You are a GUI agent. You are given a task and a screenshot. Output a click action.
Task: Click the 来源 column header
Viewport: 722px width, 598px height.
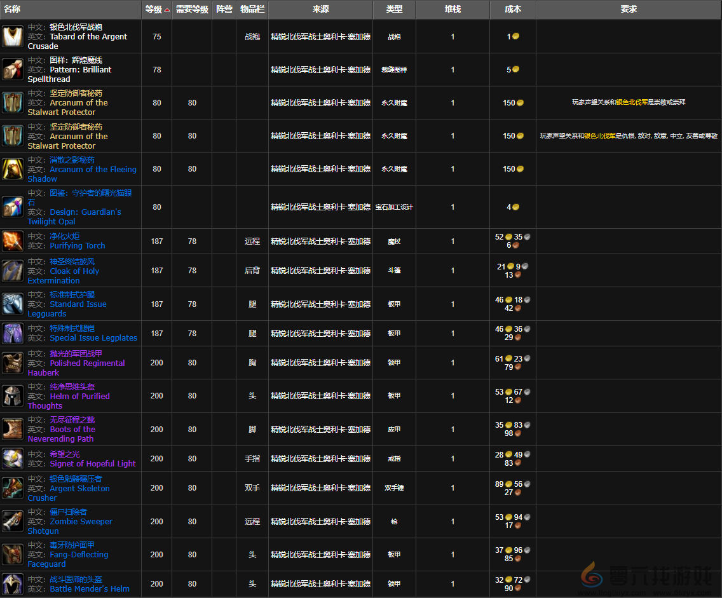320,10
